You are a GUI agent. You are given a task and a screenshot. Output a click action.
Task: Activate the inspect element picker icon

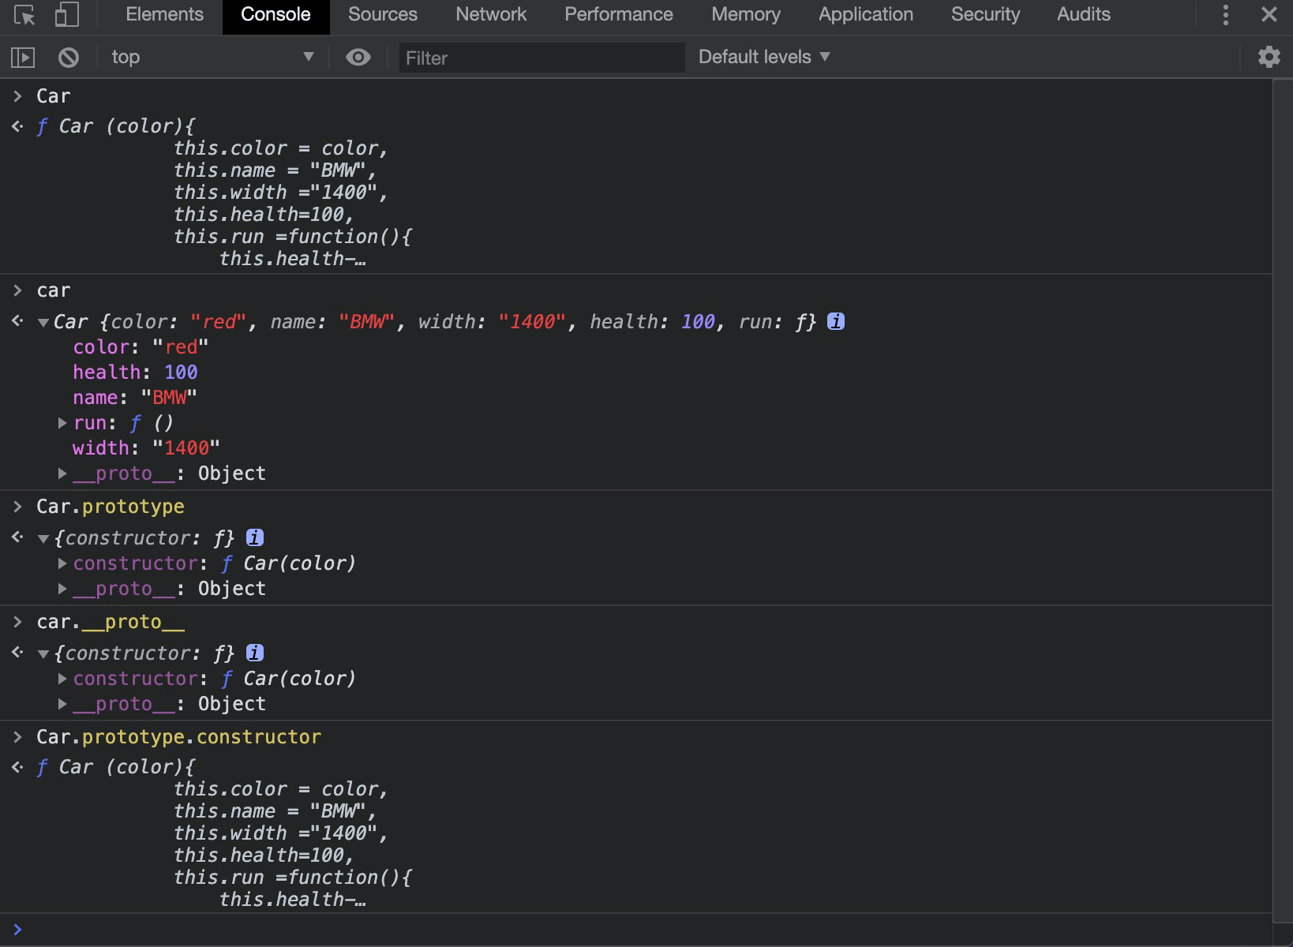point(24,15)
